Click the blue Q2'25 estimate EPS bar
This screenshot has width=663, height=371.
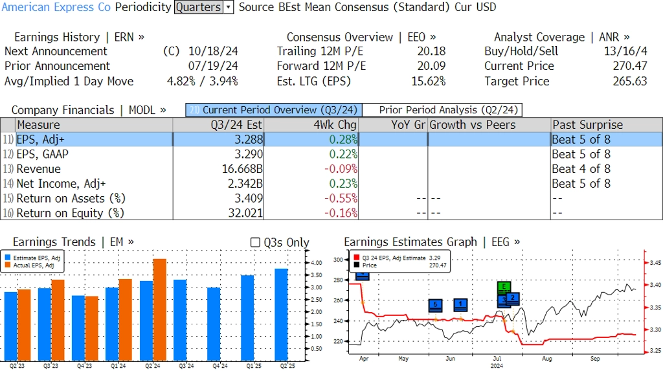pyautogui.click(x=281, y=315)
